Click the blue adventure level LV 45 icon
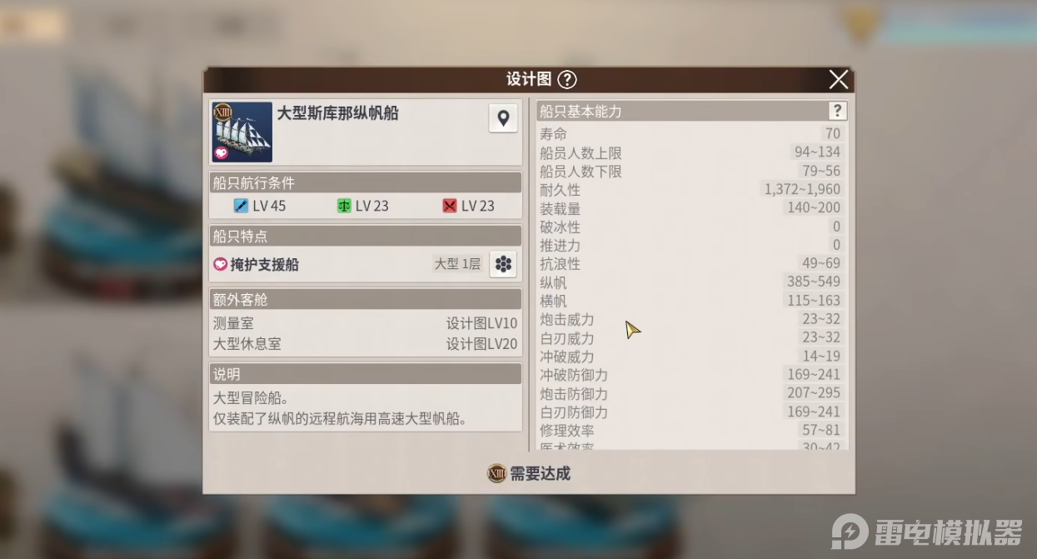This screenshot has height=559, width=1037. tap(242, 206)
